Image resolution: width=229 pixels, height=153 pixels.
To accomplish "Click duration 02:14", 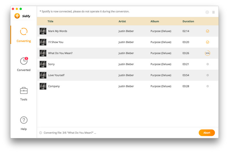I will (x=185, y=31).
